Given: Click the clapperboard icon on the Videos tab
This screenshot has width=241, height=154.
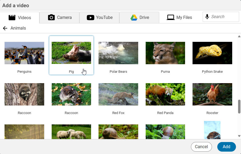Looking at the screenshot, I should (12, 18).
